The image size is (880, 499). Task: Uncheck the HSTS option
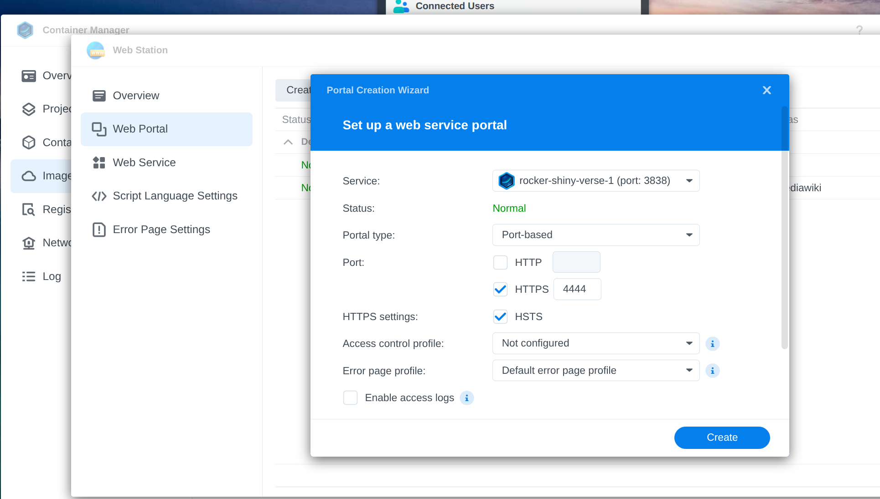pos(500,316)
